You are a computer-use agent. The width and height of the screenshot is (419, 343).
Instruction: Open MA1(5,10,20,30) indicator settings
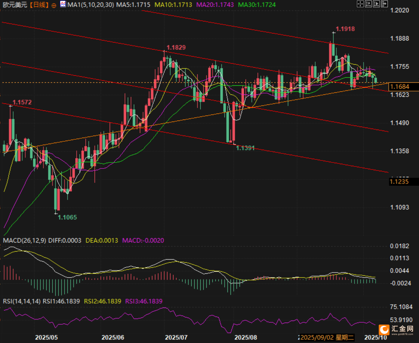coord(91,5)
